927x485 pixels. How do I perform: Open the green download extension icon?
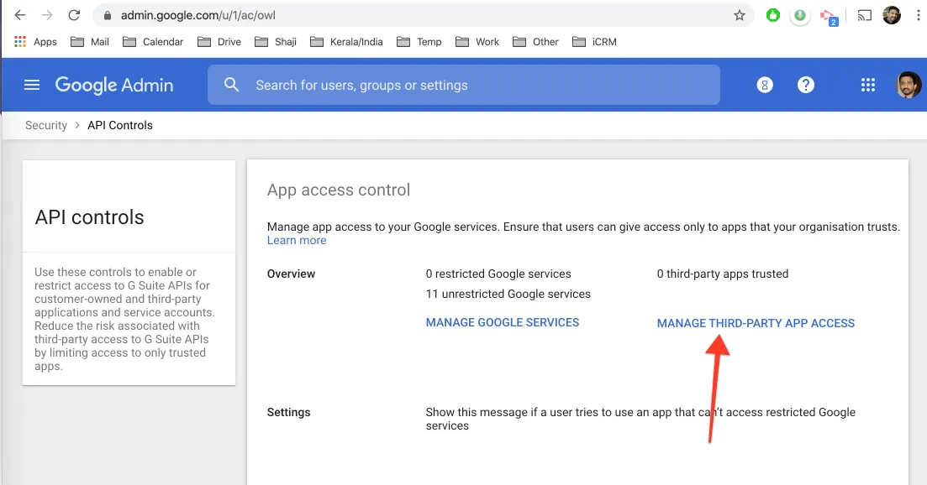[800, 15]
